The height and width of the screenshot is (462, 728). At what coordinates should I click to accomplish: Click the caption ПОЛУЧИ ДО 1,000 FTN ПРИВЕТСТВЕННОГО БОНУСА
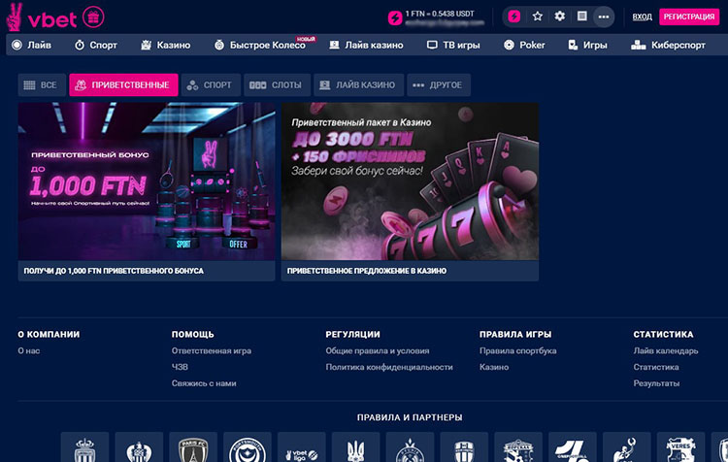click(x=114, y=271)
